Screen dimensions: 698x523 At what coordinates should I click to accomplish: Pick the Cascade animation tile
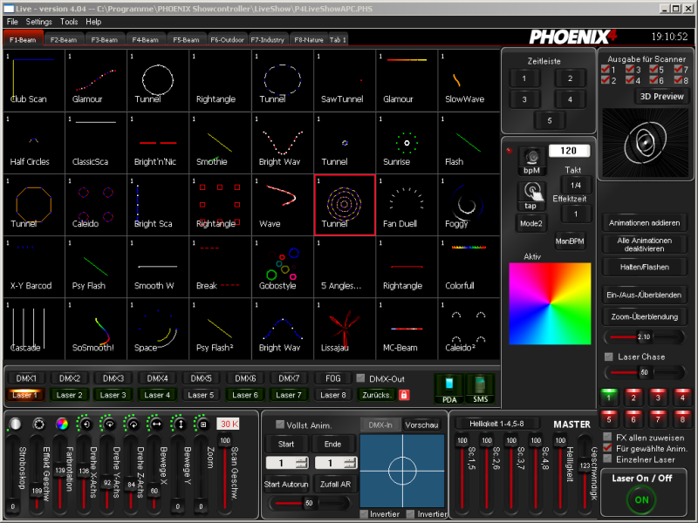[34, 329]
